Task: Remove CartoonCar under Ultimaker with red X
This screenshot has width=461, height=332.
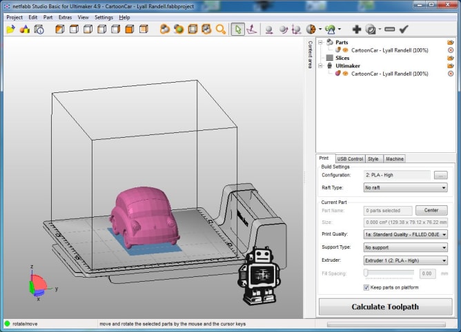Action: point(451,74)
